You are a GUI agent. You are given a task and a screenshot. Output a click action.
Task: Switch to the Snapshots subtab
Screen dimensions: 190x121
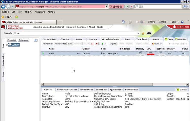tap(101, 90)
